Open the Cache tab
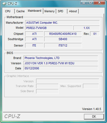The image size is (107, 123). [20, 11]
